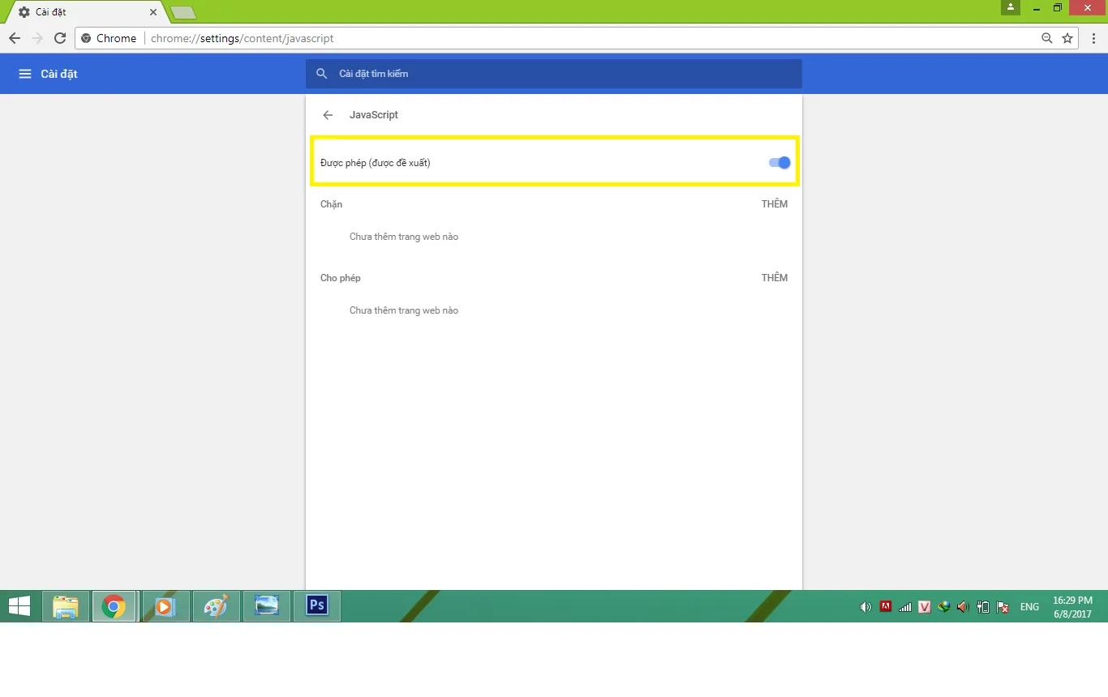This screenshot has width=1108, height=697.
Task: Click the user profile icon in title bar
Action: coord(1011,7)
